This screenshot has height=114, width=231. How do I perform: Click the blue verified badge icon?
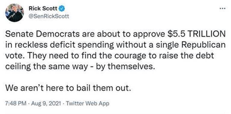click(62, 9)
